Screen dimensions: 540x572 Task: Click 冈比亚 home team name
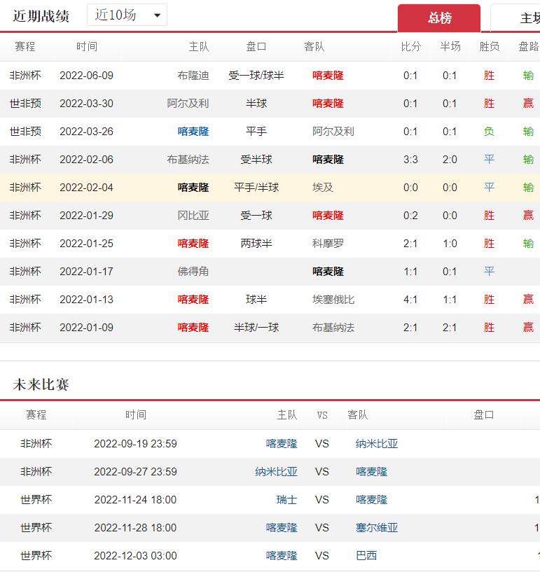click(193, 216)
